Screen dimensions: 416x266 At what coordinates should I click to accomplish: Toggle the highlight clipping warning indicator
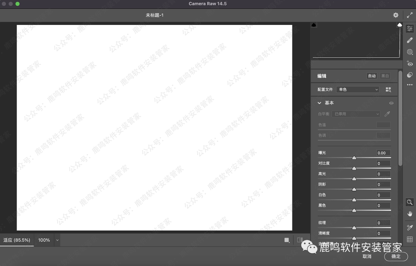point(399,25)
